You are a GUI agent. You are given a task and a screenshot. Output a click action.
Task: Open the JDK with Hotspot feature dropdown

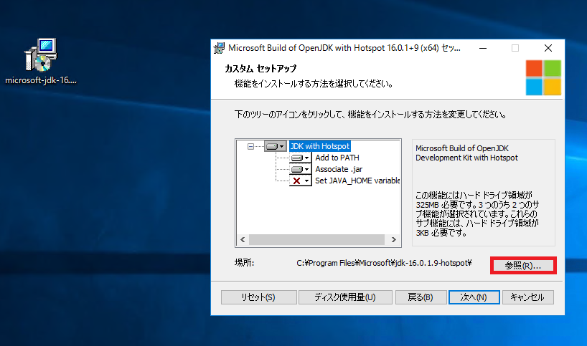pos(276,146)
